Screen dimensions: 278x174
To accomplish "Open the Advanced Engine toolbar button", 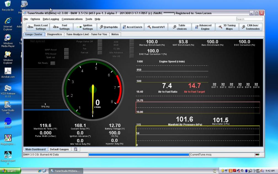I will point(203,27).
